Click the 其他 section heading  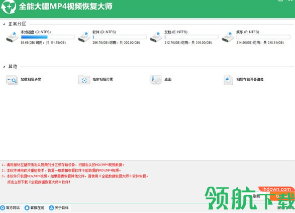point(13,67)
